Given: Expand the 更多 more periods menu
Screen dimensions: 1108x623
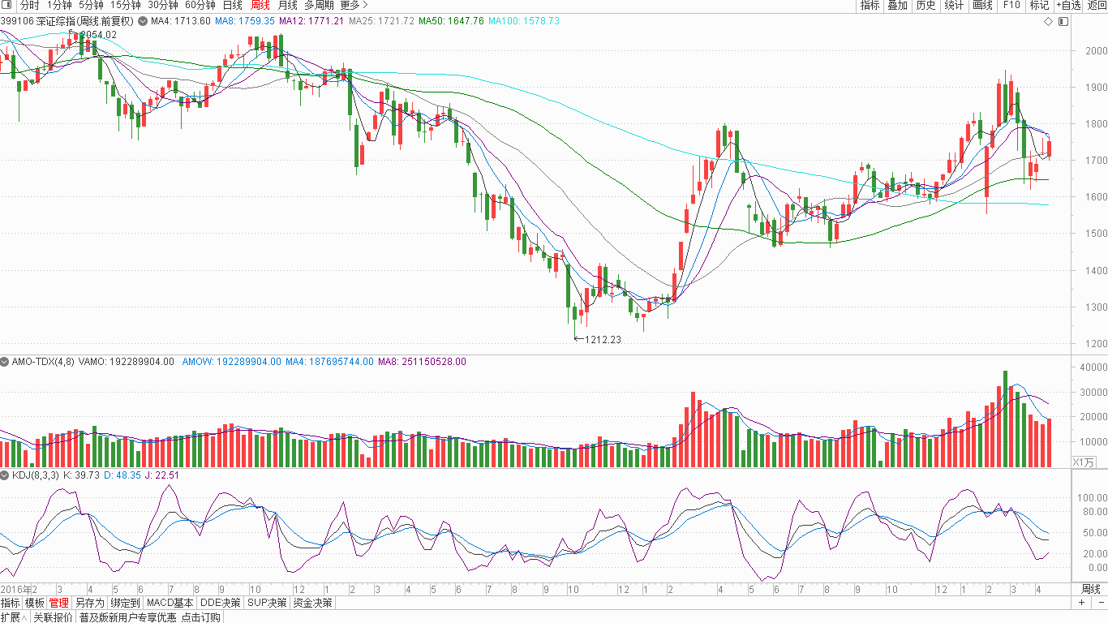Looking at the screenshot, I should coord(354,6).
